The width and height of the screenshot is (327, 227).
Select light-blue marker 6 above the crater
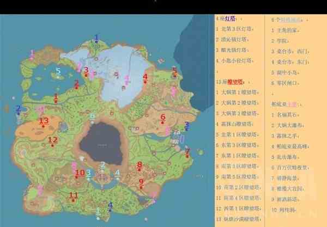pos(92,118)
